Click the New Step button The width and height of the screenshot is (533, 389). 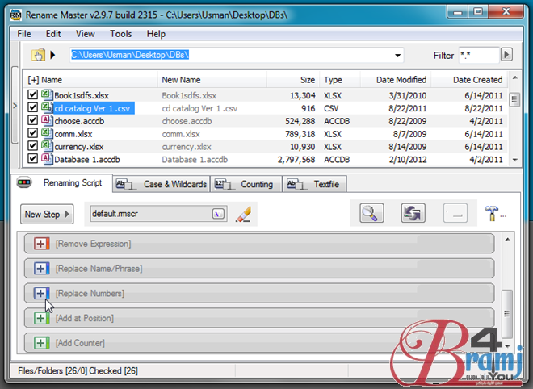point(47,214)
